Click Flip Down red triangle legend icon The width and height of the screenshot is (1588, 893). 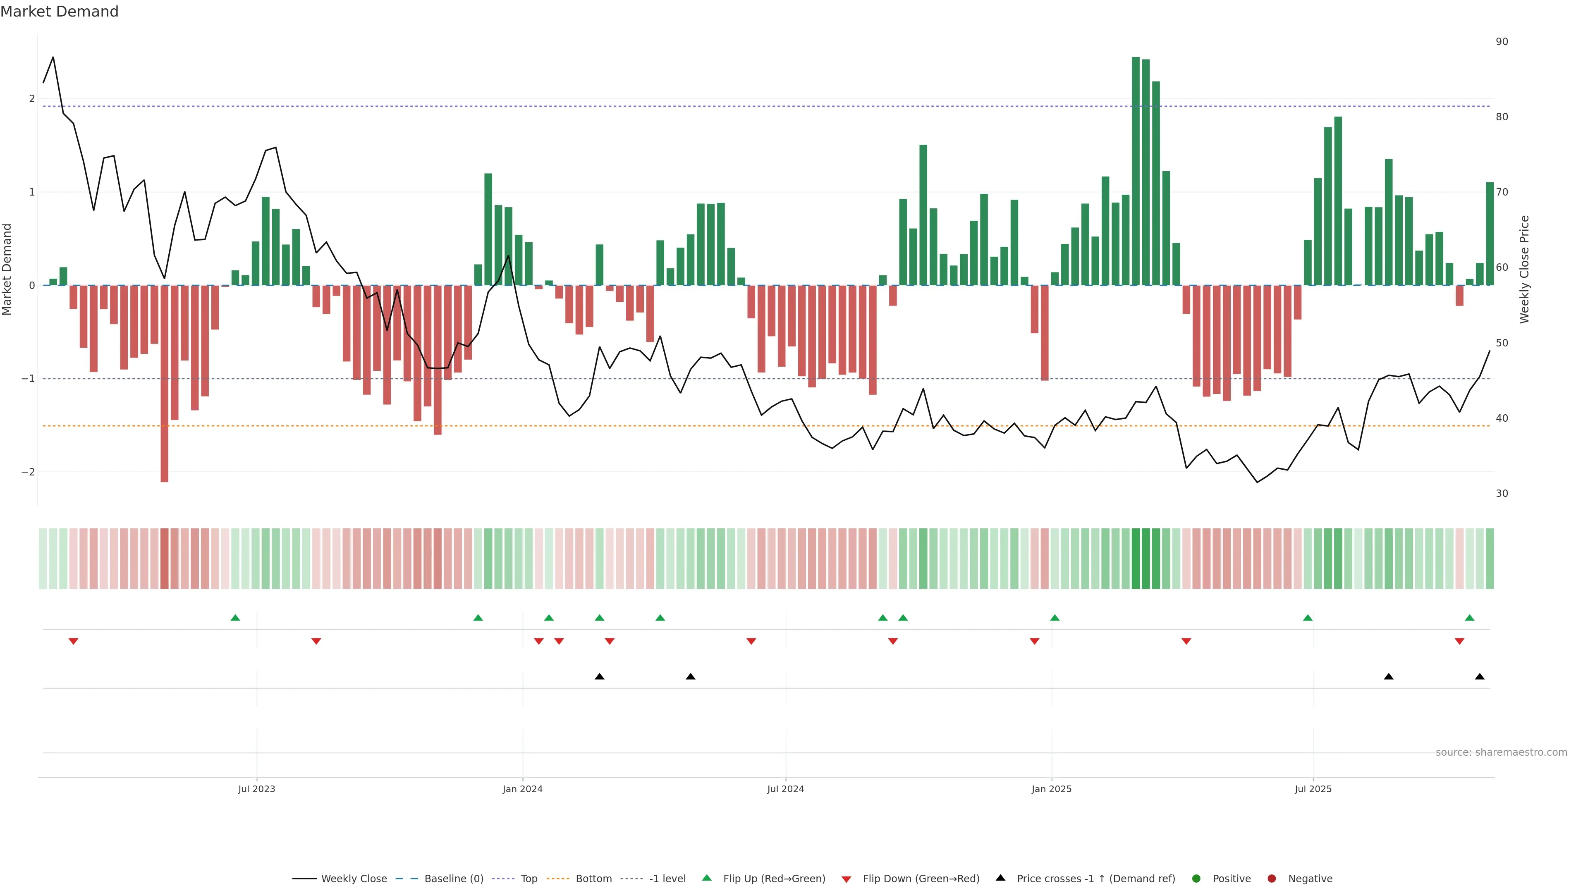[847, 879]
